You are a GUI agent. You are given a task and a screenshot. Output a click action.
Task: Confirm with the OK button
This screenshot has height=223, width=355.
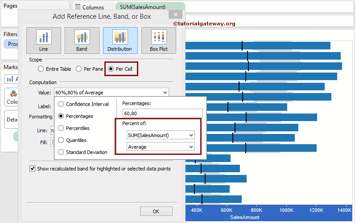[x=156, y=211]
